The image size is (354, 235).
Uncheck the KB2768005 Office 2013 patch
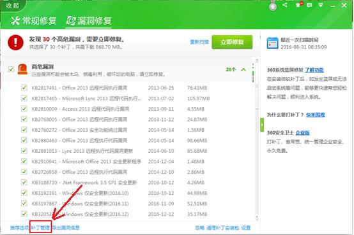point(24,119)
